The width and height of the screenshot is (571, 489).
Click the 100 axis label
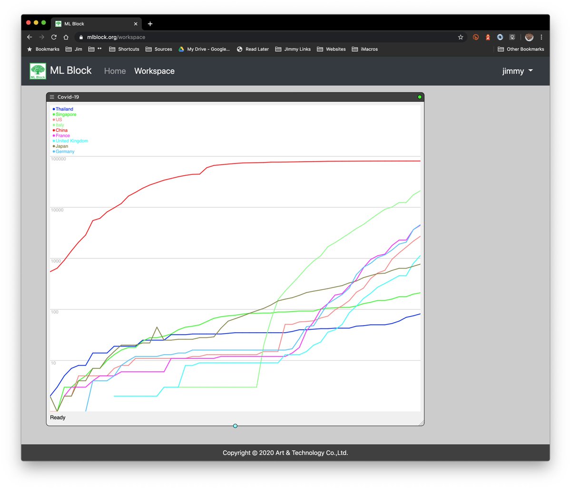pyautogui.click(x=55, y=312)
